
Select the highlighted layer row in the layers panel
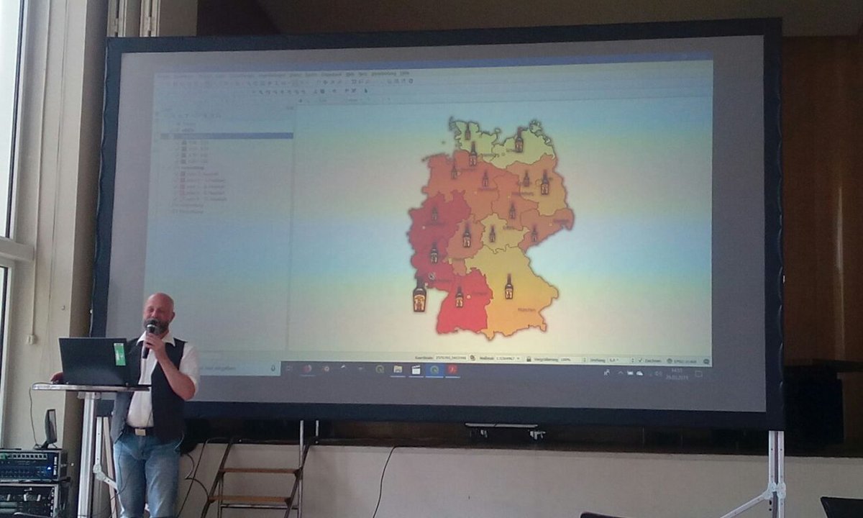(227, 135)
